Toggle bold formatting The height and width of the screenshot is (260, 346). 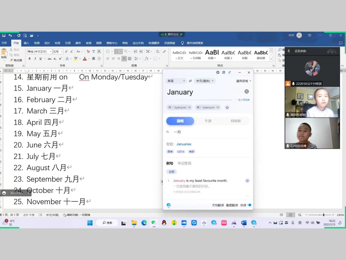(29, 59)
